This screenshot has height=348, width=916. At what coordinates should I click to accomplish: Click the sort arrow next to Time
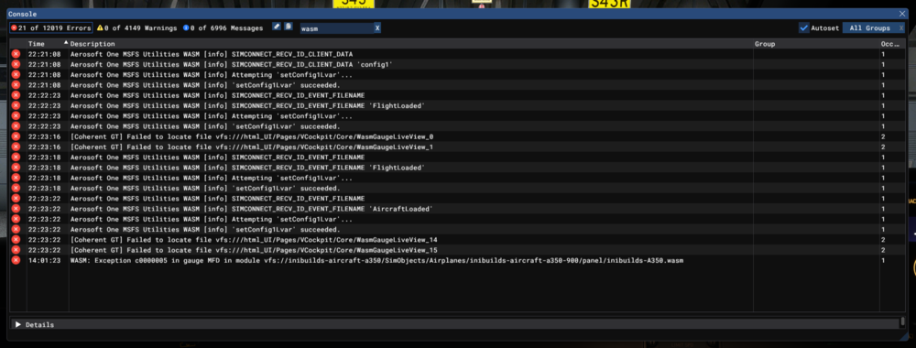(65, 43)
